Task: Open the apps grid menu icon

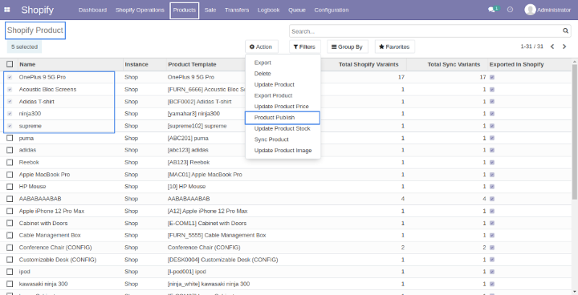Action: (x=7, y=10)
